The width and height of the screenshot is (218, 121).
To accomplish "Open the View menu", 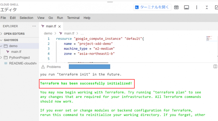I will click(x=41, y=18).
